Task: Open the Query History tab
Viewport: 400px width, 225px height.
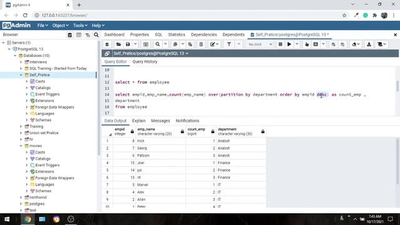Action: (145, 62)
